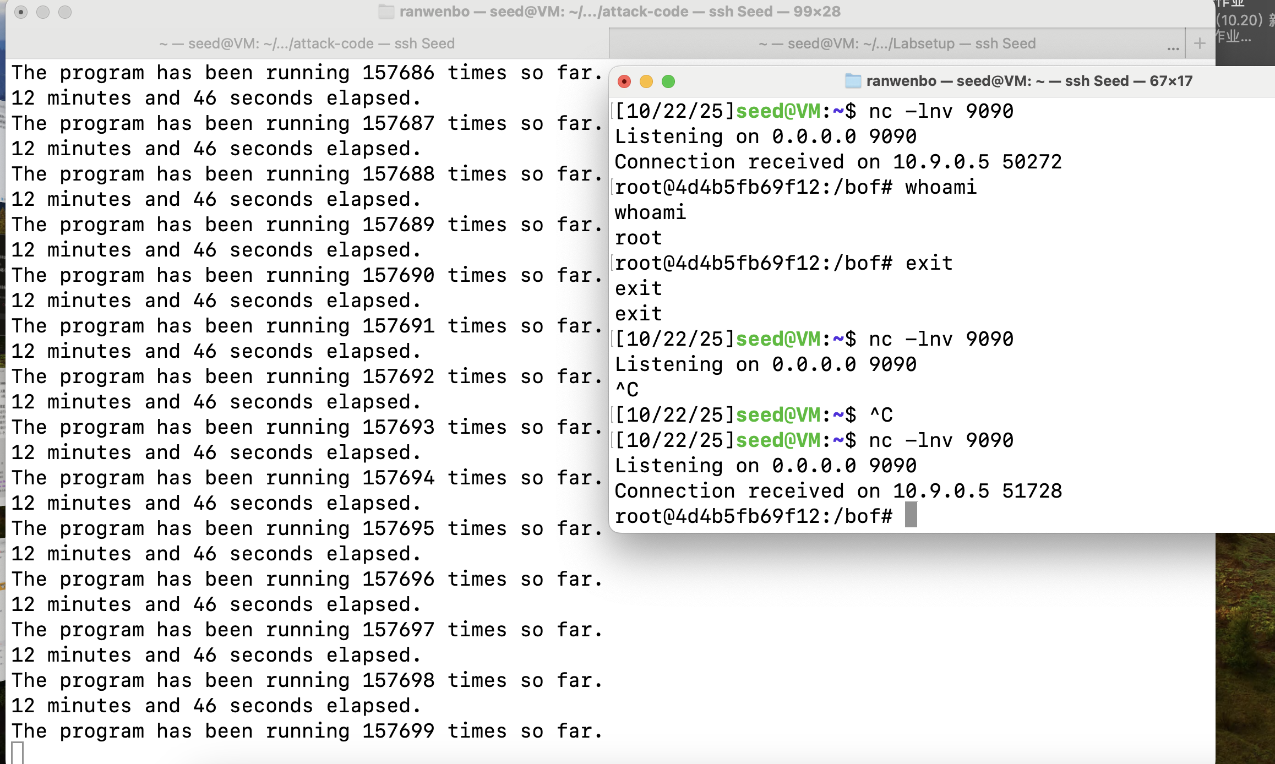Switch to the attack-code ssh Seed tab
The image size is (1275, 764).
307,43
